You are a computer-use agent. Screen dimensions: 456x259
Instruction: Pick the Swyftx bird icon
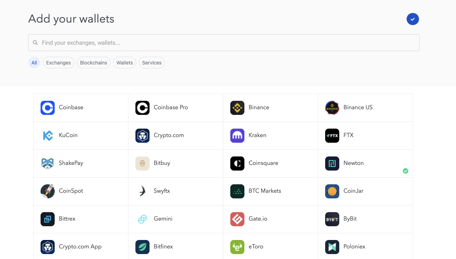tap(142, 191)
